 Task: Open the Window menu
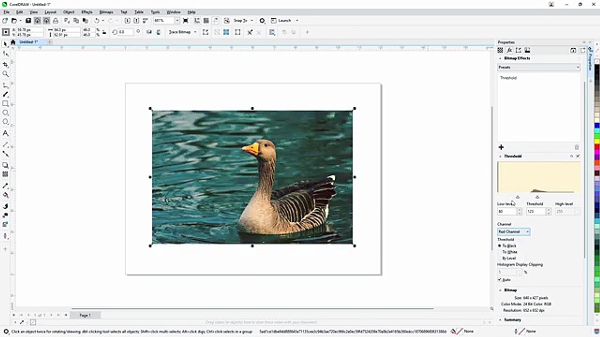pyautogui.click(x=173, y=12)
